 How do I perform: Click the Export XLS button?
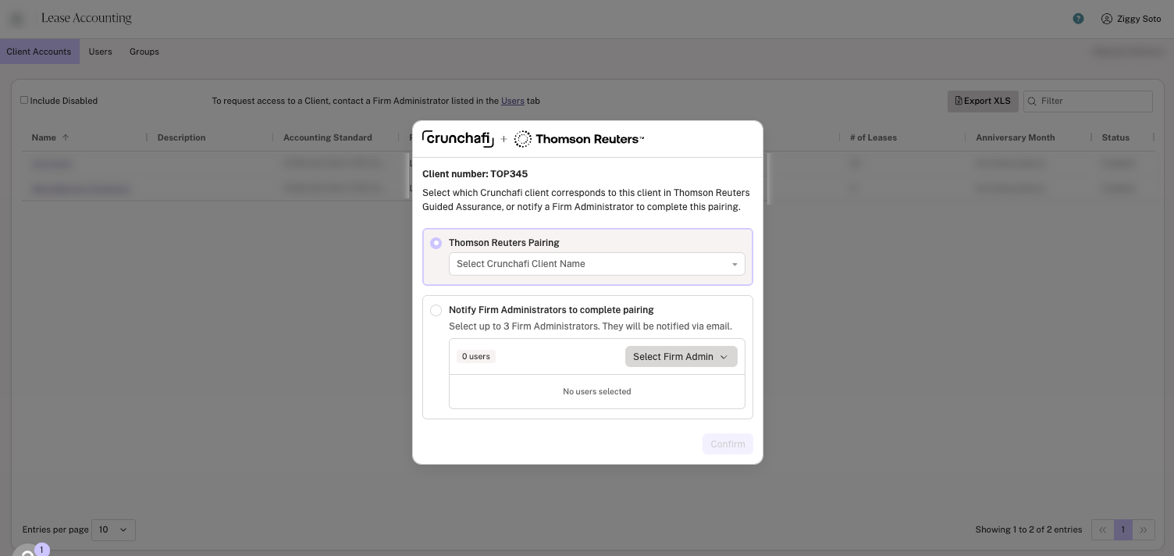click(983, 102)
